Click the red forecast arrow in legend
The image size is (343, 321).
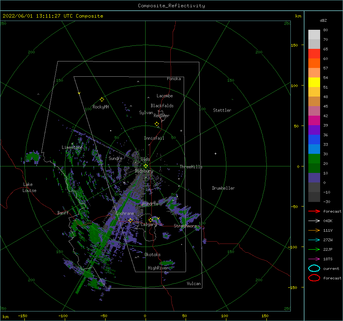click(314, 211)
